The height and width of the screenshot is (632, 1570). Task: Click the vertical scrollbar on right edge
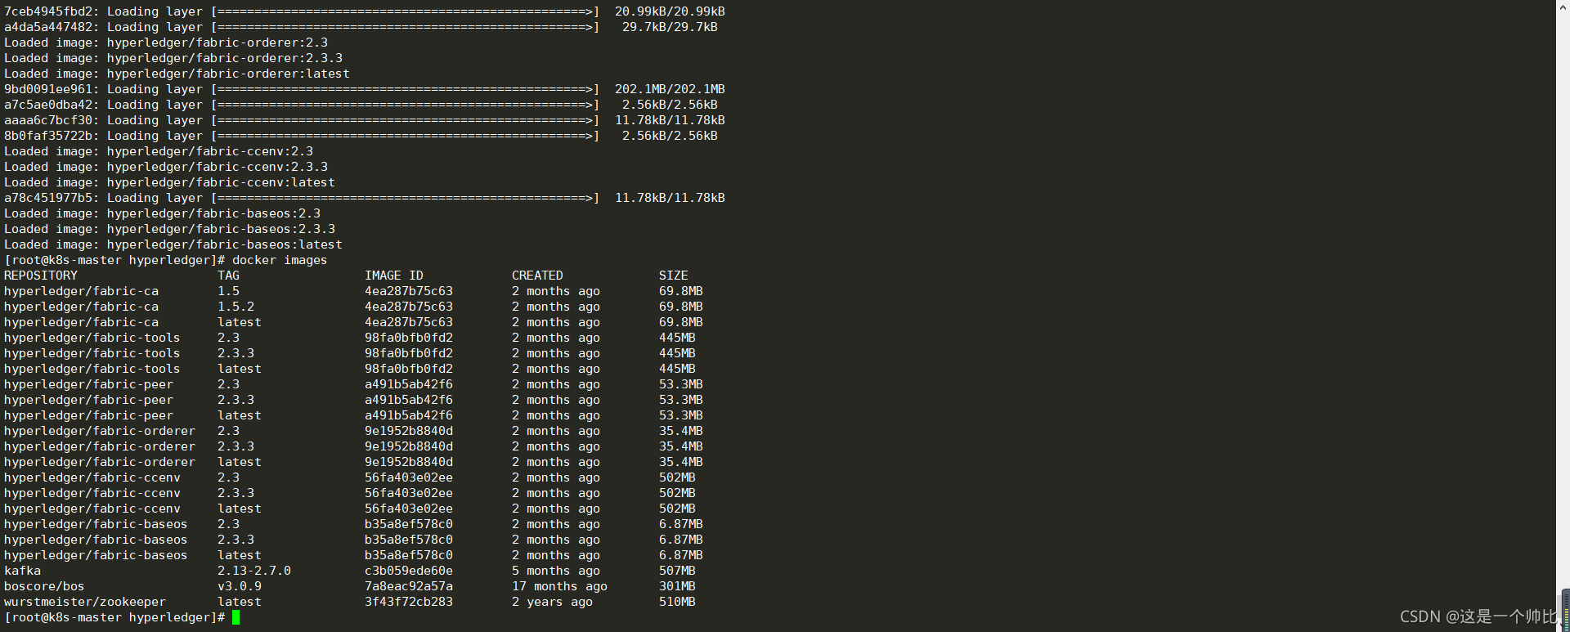(1565, 316)
